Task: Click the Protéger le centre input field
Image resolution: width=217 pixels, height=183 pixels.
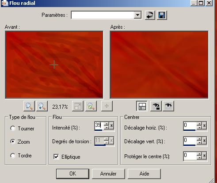Action: click(190, 156)
